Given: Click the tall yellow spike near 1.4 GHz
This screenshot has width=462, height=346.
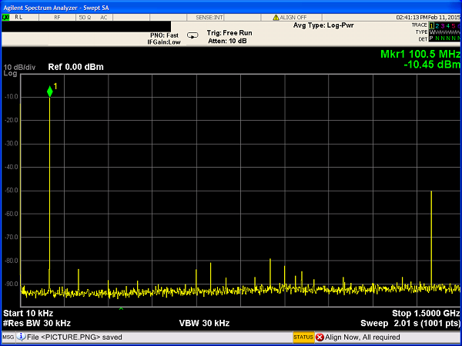Looking at the screenshot, I should point(431,231).
